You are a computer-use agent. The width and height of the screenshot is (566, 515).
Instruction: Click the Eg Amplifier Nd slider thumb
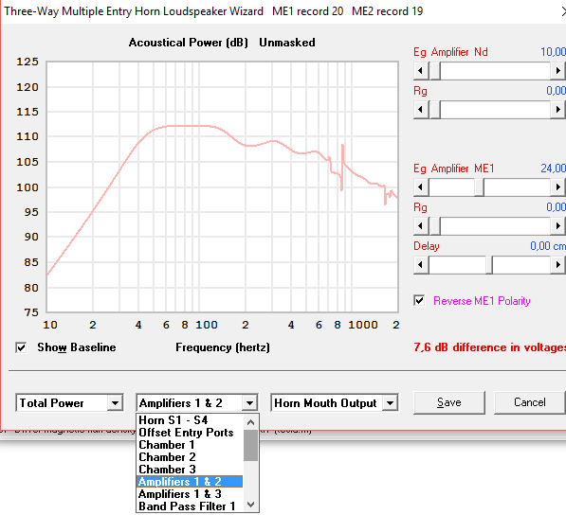[435, 71]
